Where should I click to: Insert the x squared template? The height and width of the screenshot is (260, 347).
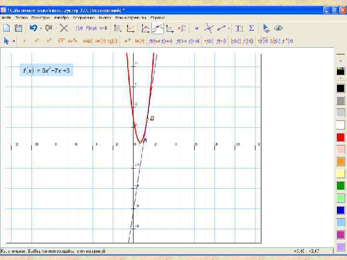coord(37,41)
